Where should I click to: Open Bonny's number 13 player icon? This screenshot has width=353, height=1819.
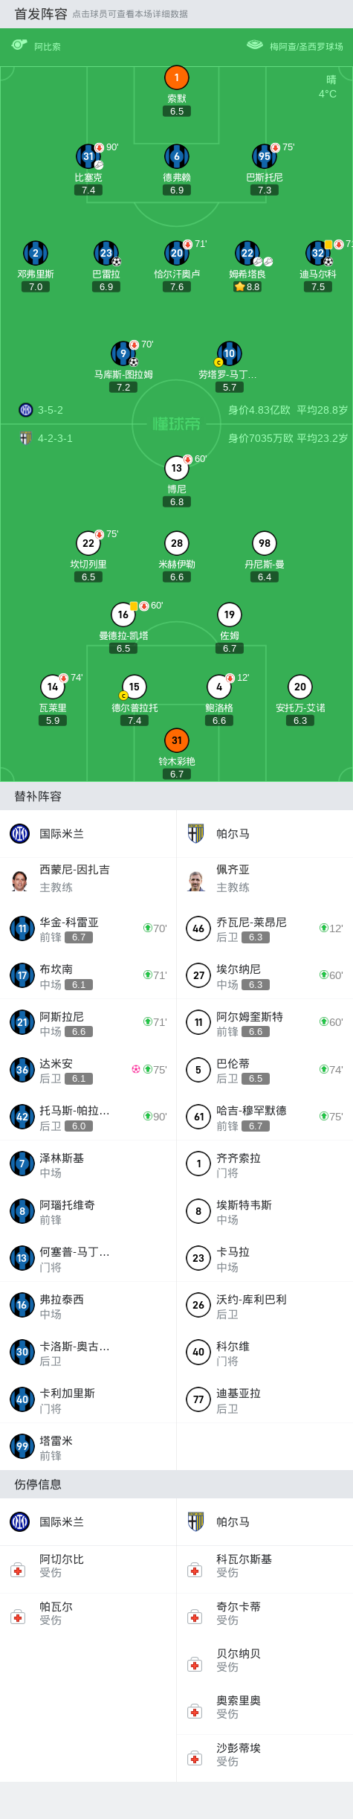176,468
